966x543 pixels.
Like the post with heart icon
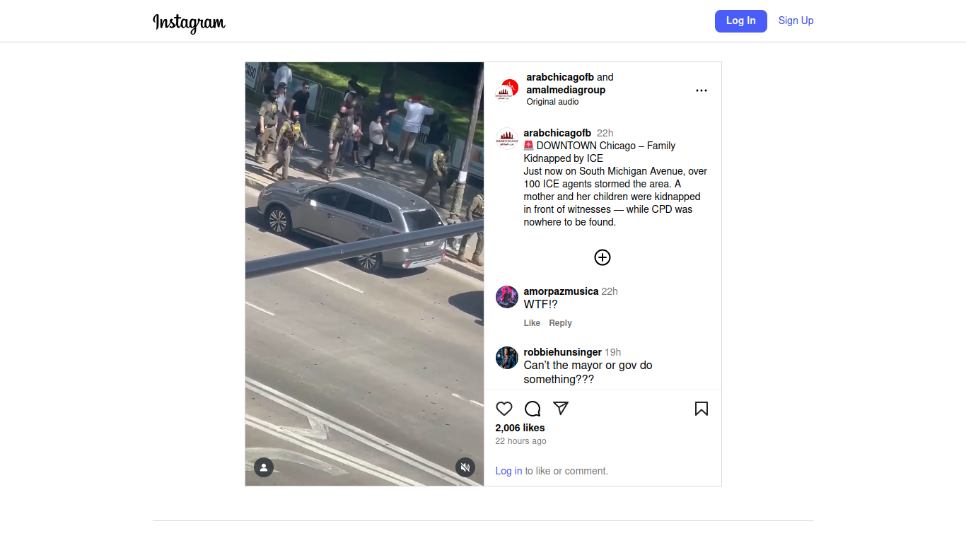504,409
